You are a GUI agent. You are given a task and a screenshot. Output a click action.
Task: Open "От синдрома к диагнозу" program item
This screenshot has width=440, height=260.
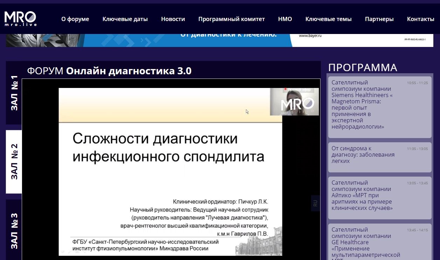click(x=379, y=157)
